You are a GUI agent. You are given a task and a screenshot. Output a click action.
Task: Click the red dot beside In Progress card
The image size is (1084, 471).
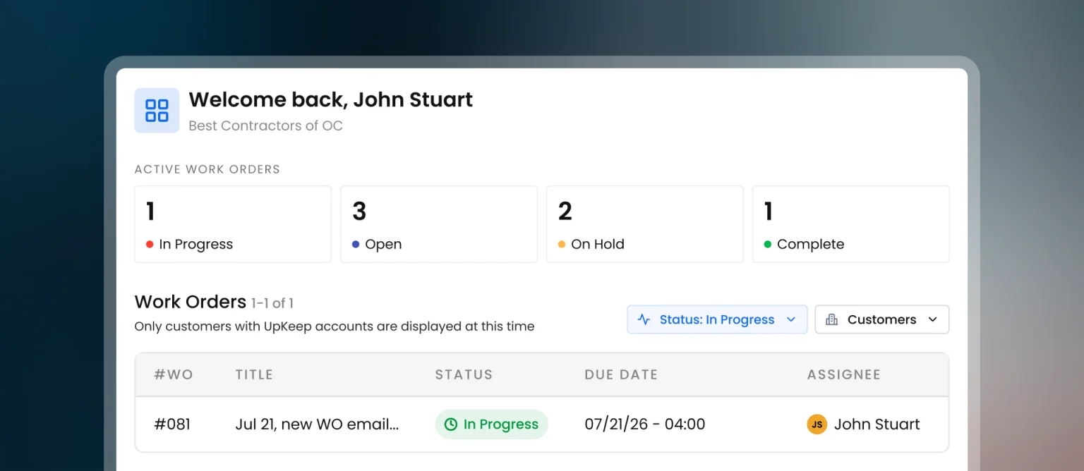point(150,245)
